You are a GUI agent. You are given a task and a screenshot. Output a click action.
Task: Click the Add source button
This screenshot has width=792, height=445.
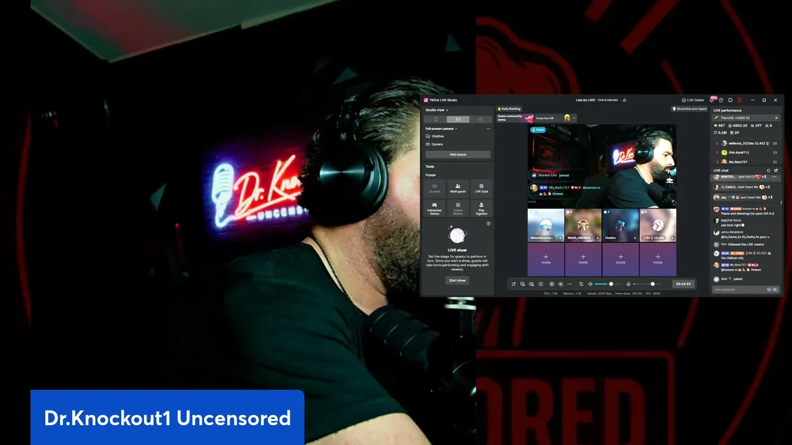[x=458, y=155]
